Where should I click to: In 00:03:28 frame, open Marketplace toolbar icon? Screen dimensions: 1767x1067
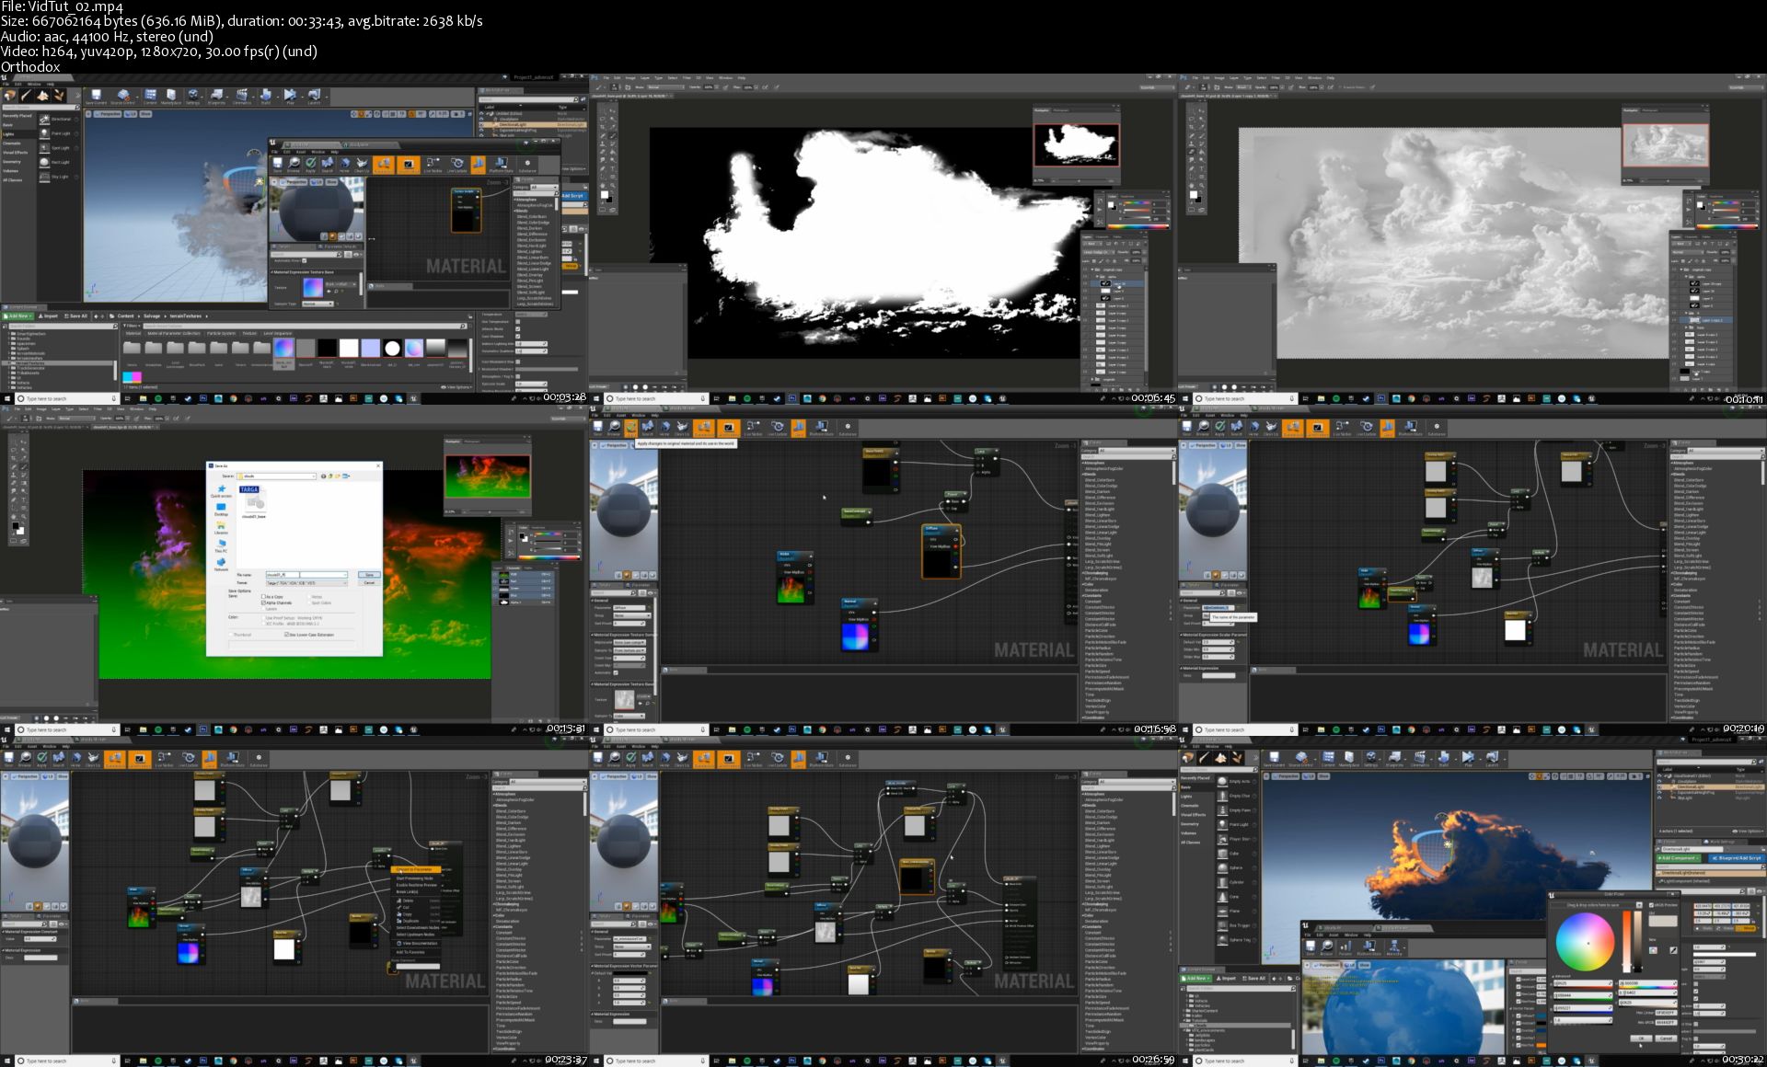click(171, 96)
